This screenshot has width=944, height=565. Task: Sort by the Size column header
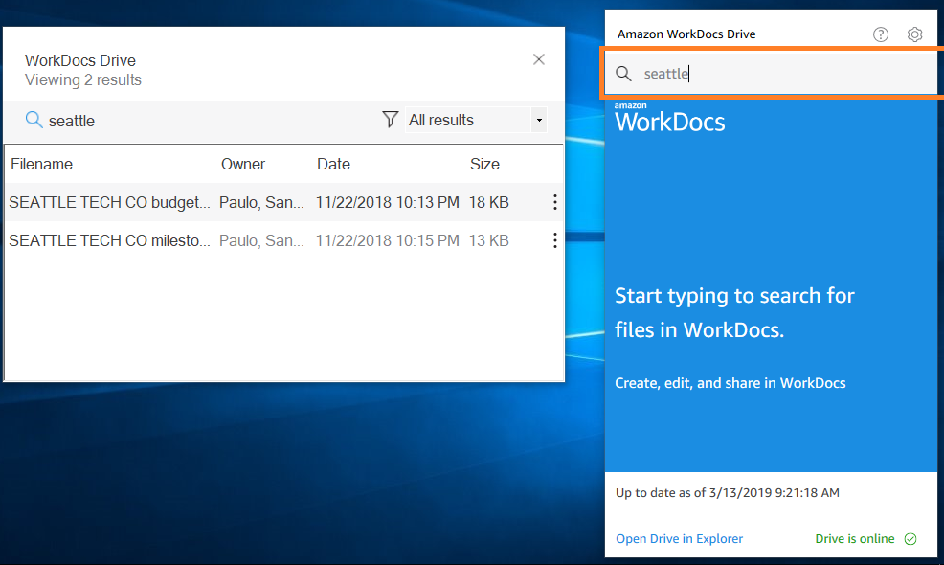tap(484, 164)
